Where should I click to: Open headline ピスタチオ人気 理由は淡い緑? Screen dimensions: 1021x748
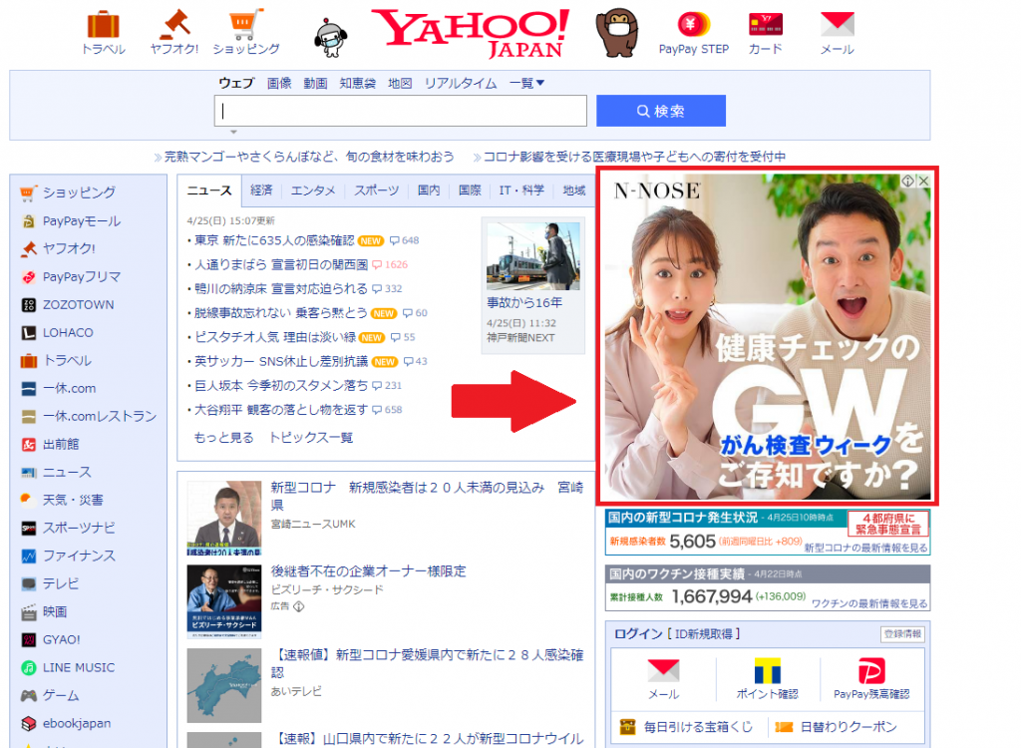[275, 337]
